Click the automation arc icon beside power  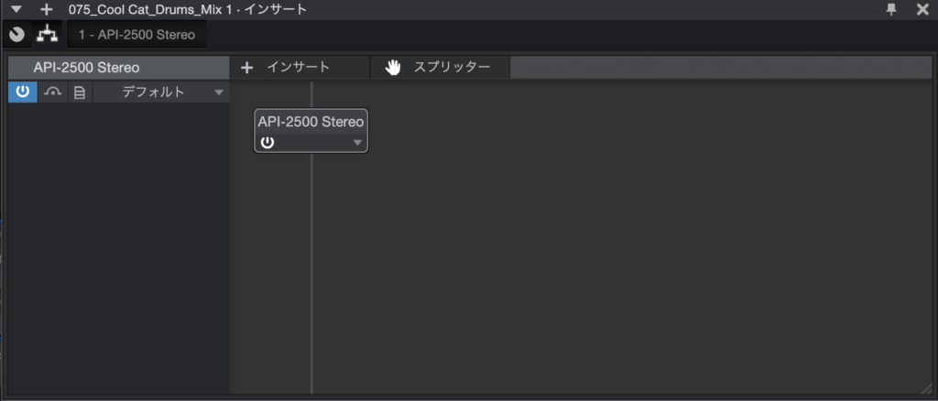coord(52,92)
